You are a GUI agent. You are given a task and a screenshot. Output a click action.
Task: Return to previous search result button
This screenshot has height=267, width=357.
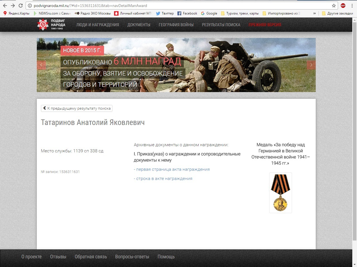pos(77,108)
